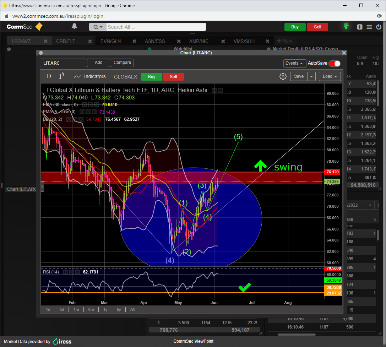
Task: Toggle the AutoSave switch
Action: [x=335, y=63]
